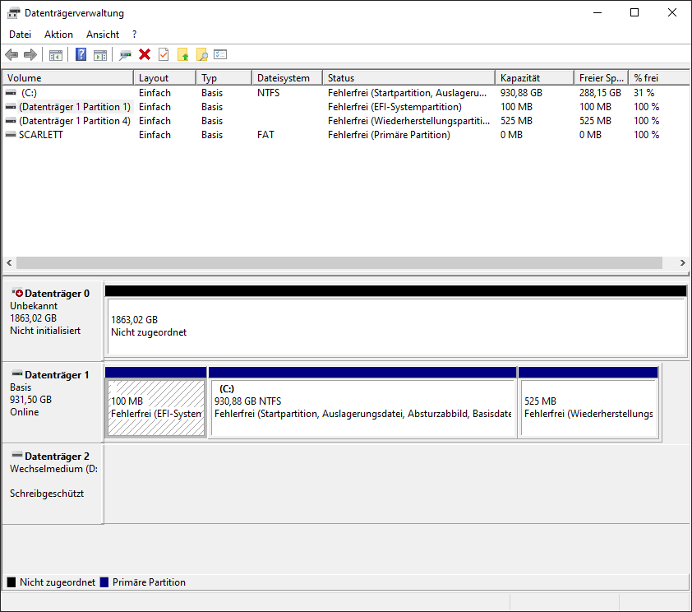Sort by the Status column header

pos(409,77)
